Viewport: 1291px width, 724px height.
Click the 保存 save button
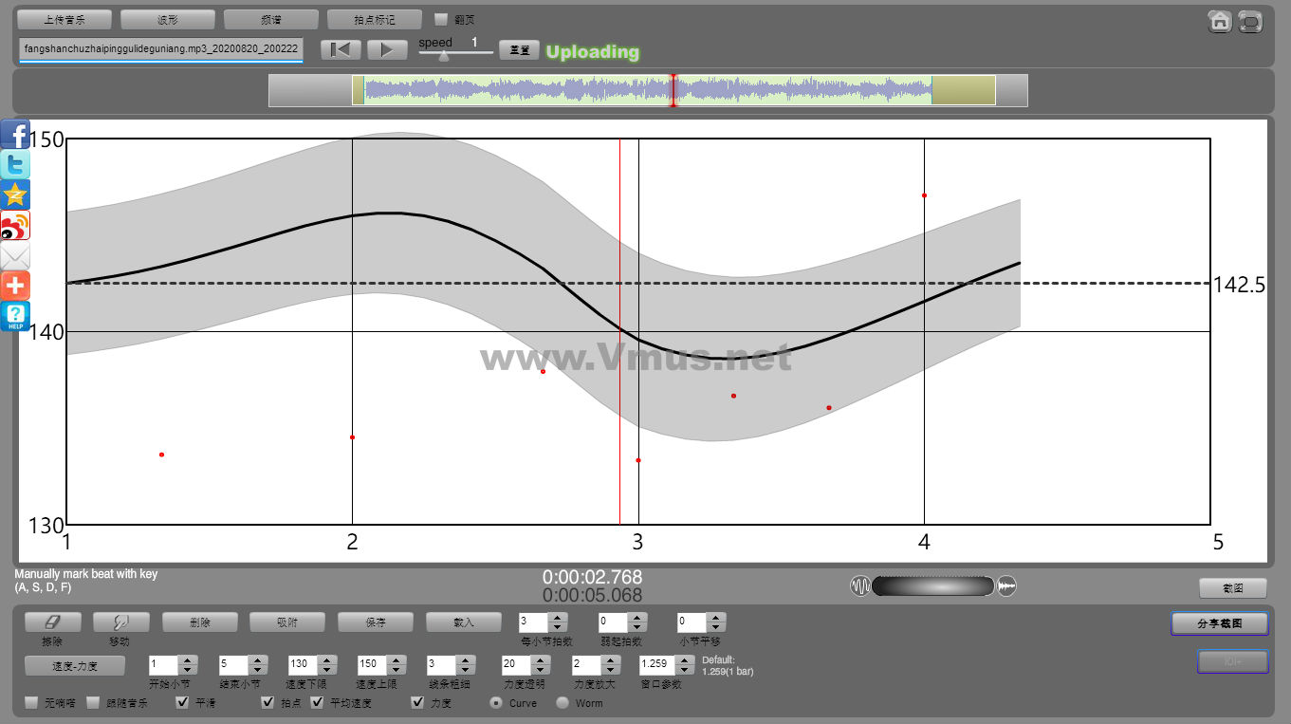pos(376,622)
